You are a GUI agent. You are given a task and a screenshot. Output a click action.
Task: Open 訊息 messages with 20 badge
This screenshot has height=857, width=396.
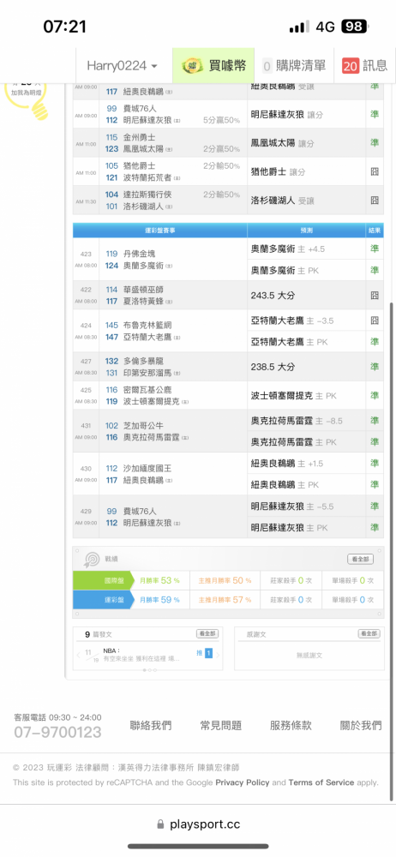[365, 66]
